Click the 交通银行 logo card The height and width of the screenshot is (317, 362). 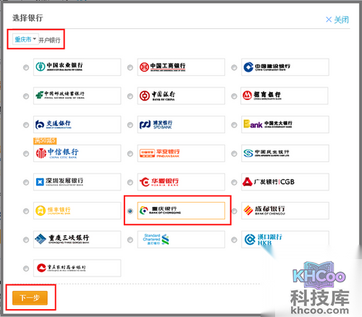[77, 124]
